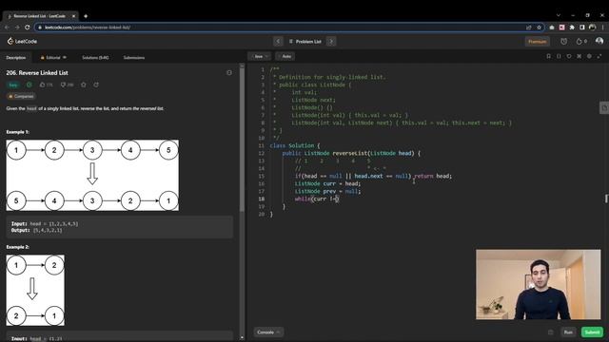Reset code to default icon

(x=569, y=56)
